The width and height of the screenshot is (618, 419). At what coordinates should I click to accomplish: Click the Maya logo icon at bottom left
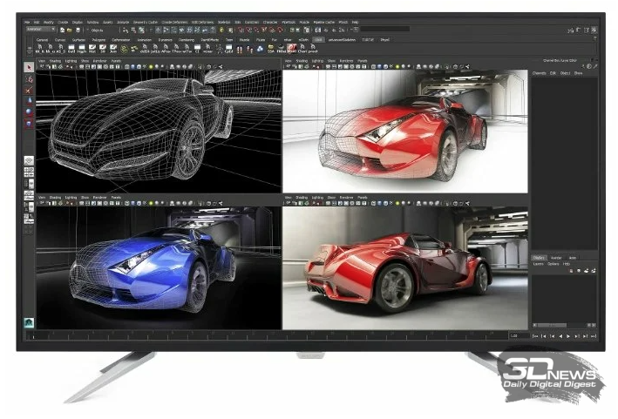[29, 322]
